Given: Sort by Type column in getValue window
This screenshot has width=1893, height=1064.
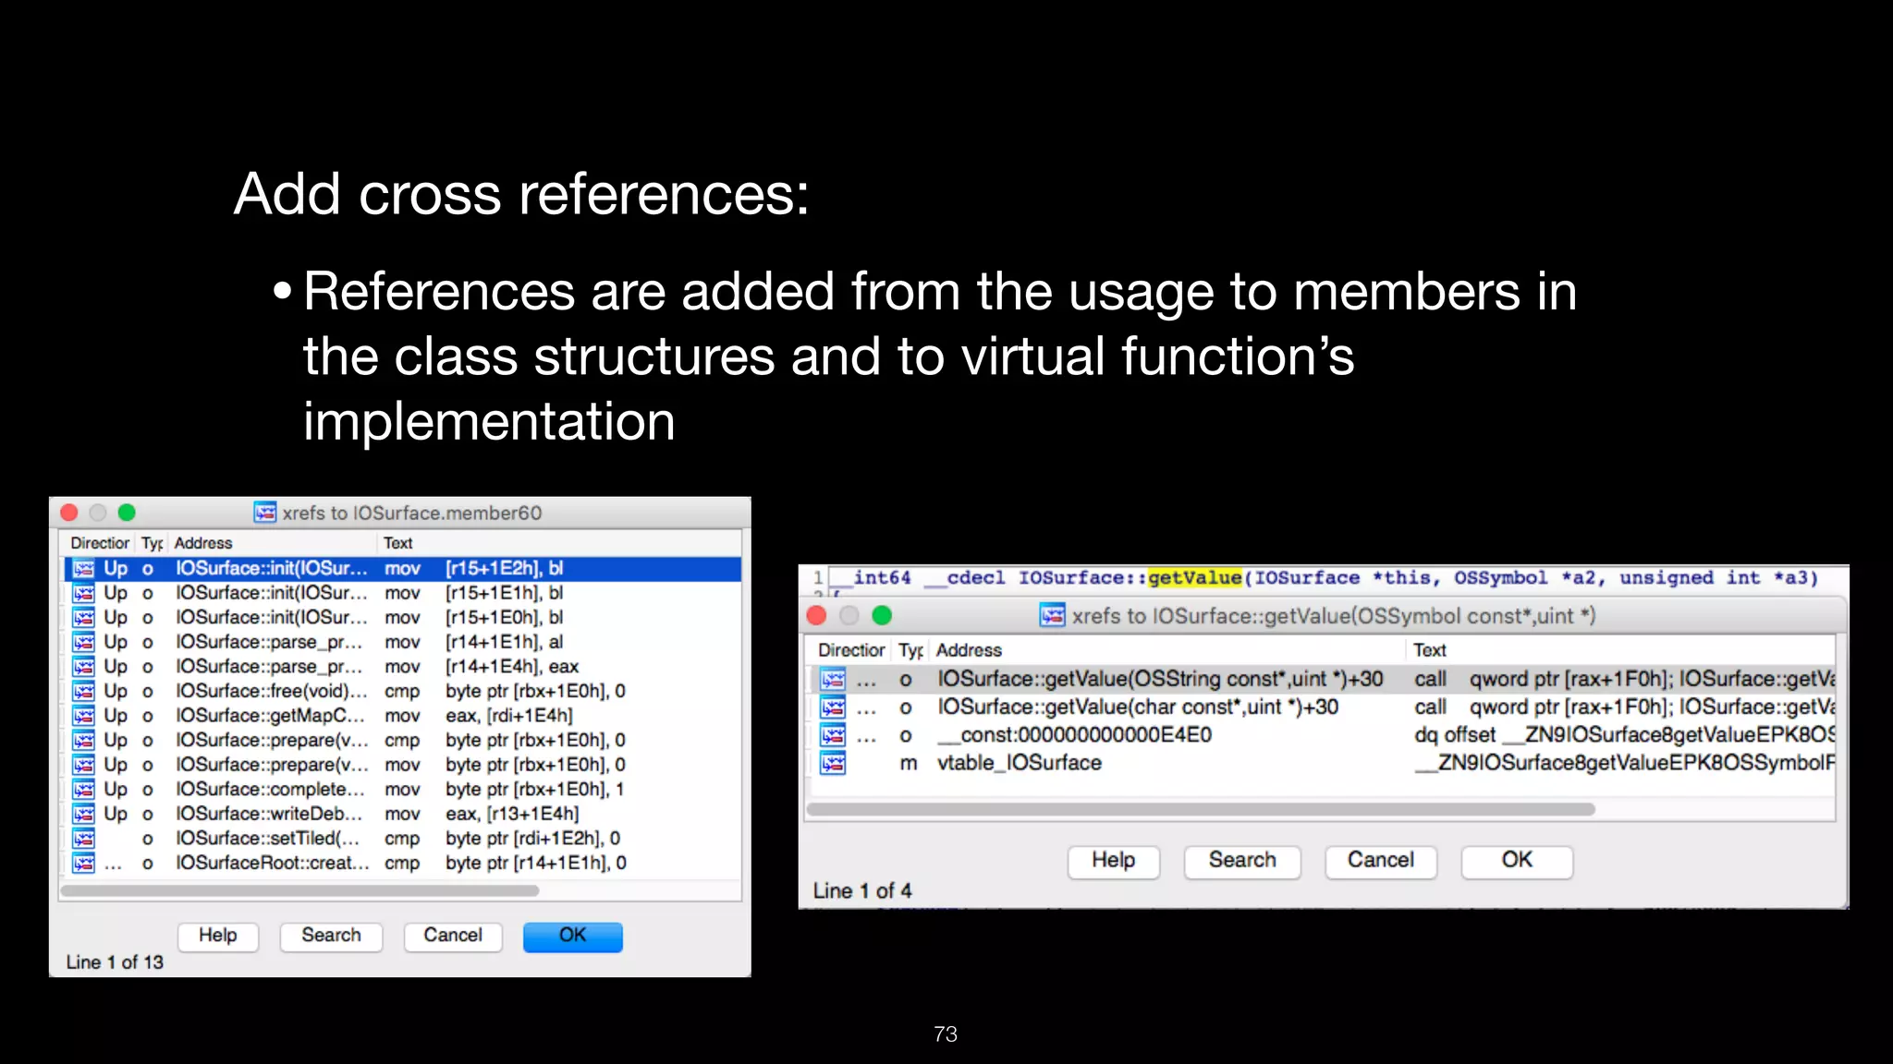Looking at the screenshot, I should coord(910,650).
